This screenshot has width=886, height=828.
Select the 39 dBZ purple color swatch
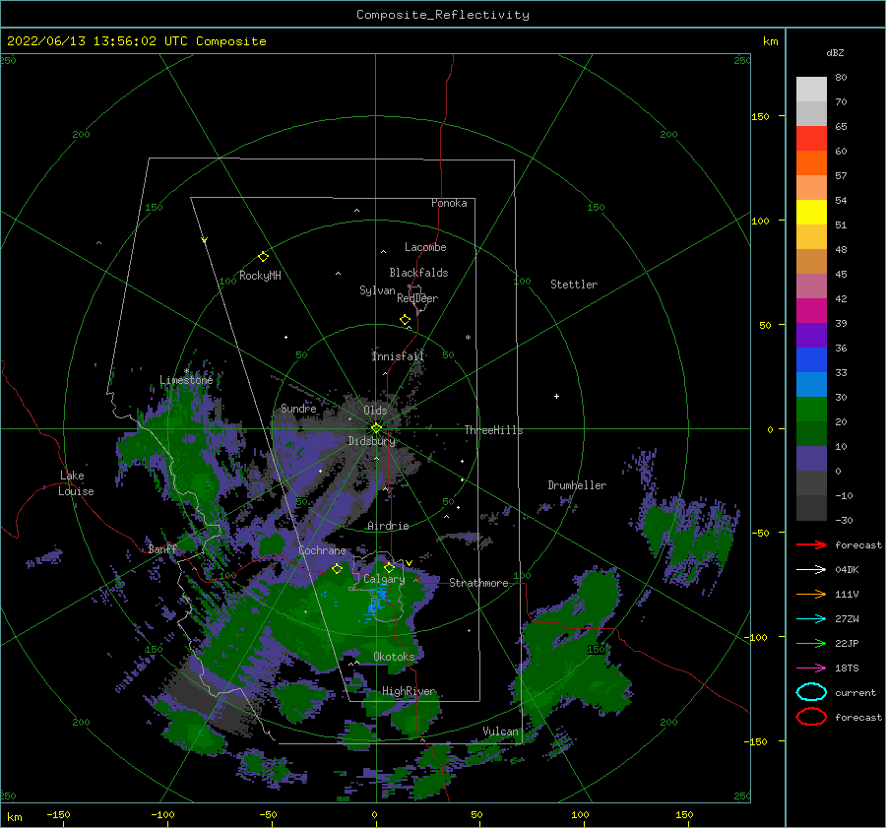[x=811, y=335]
